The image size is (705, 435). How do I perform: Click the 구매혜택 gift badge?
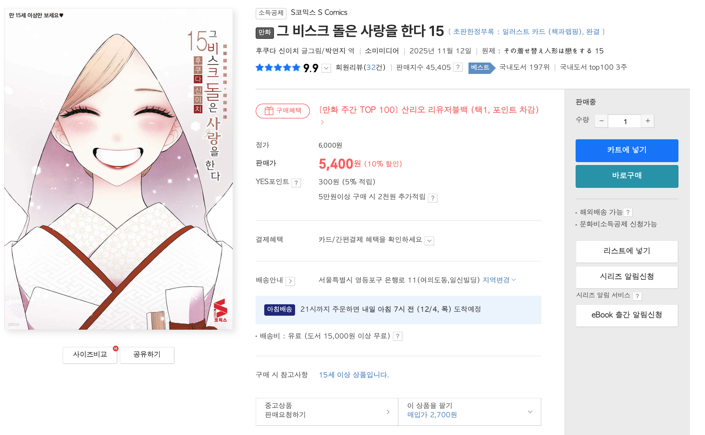point(283,110)
